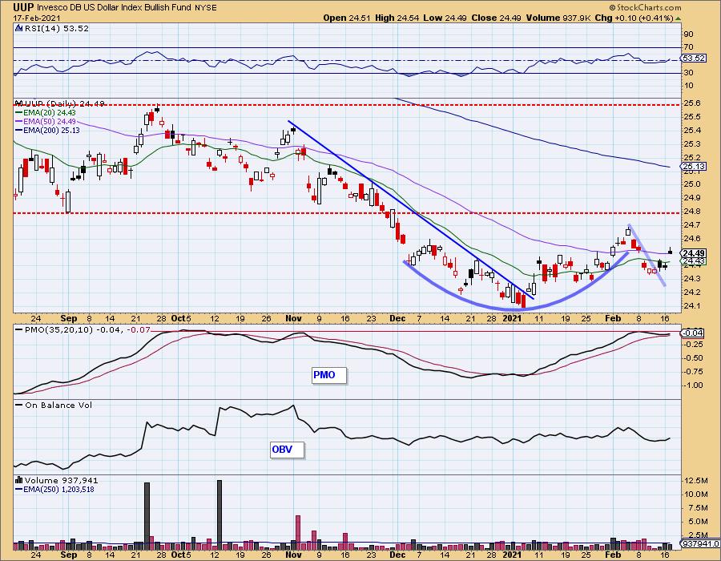Click the 24.43 EMA(20) axis tag

tap(694, 261)
